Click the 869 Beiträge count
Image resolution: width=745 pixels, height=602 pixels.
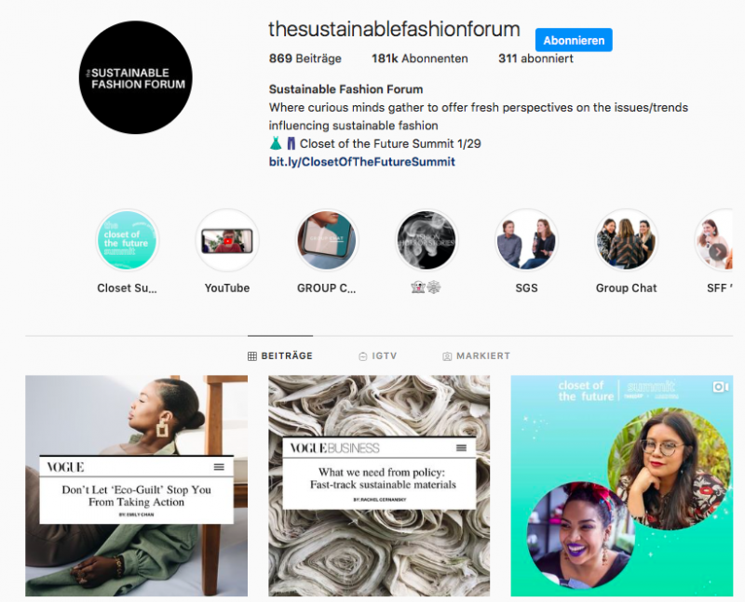coord(305,59)
